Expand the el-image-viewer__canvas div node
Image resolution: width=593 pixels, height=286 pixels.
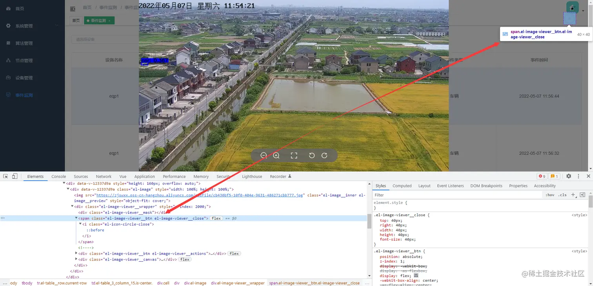76,259
